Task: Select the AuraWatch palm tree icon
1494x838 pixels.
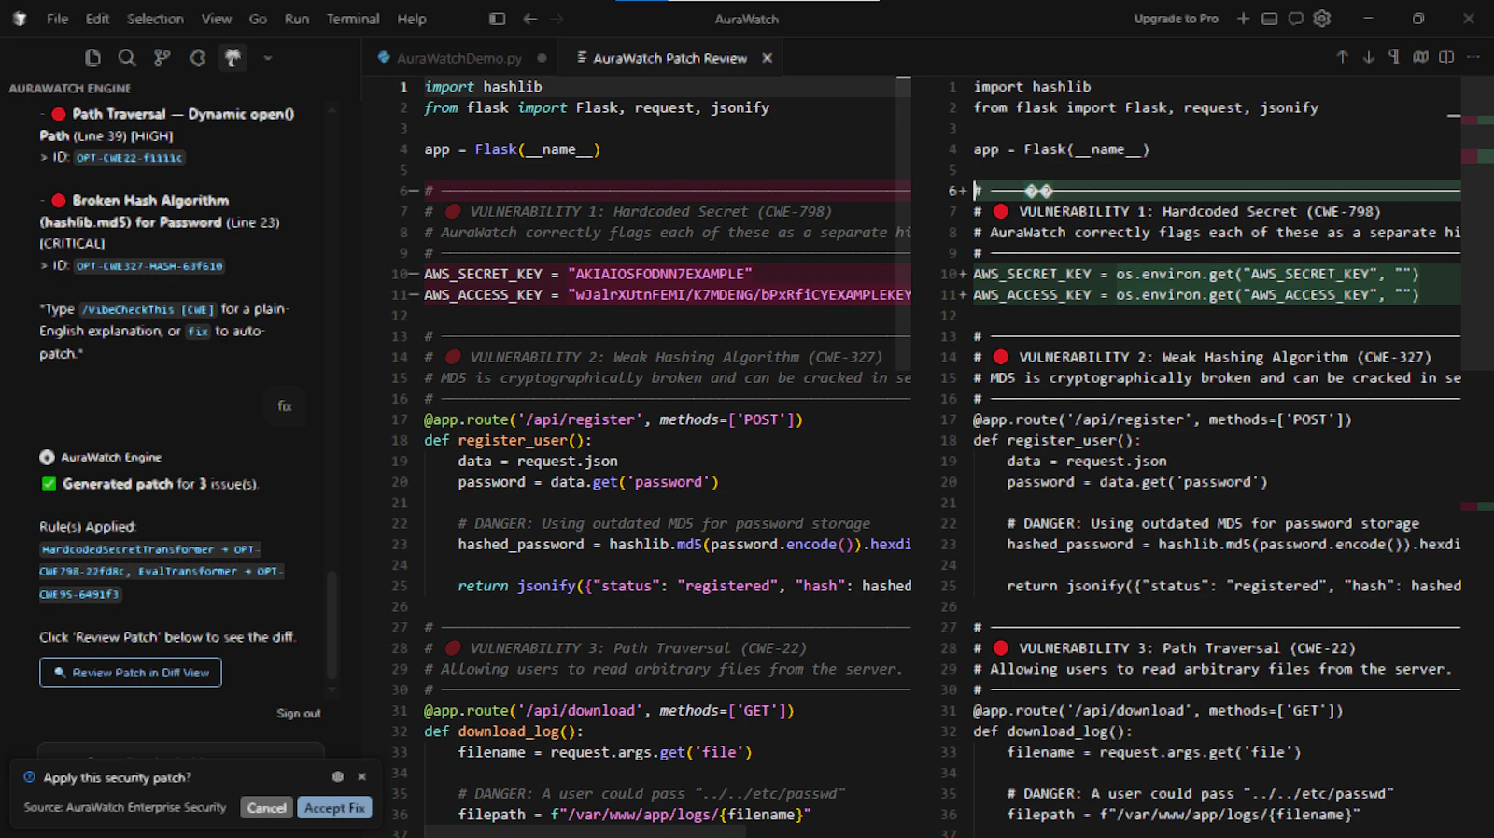Action: (x=233, y=58)
